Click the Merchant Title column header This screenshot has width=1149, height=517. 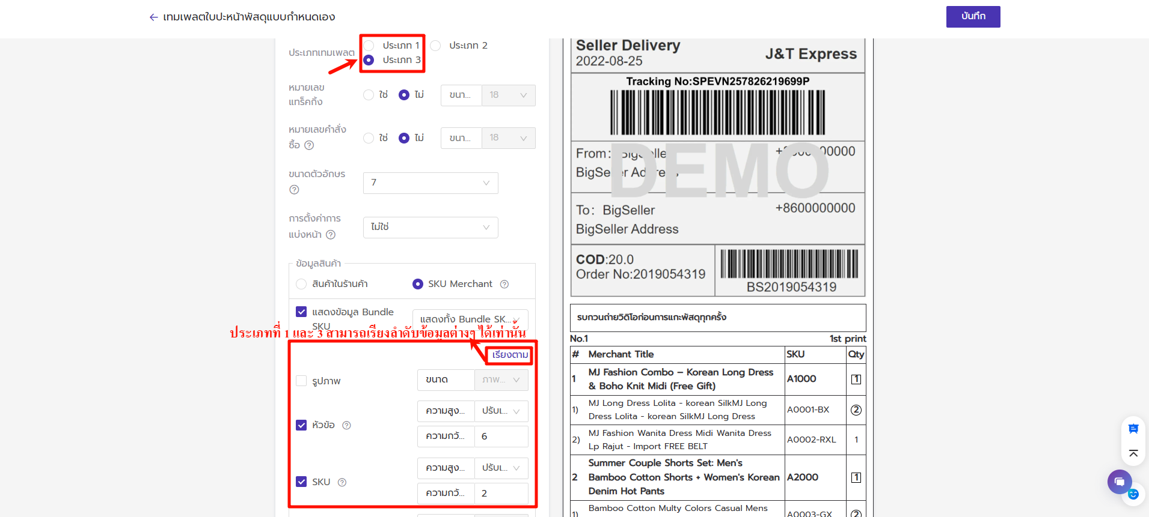[621, 354]
